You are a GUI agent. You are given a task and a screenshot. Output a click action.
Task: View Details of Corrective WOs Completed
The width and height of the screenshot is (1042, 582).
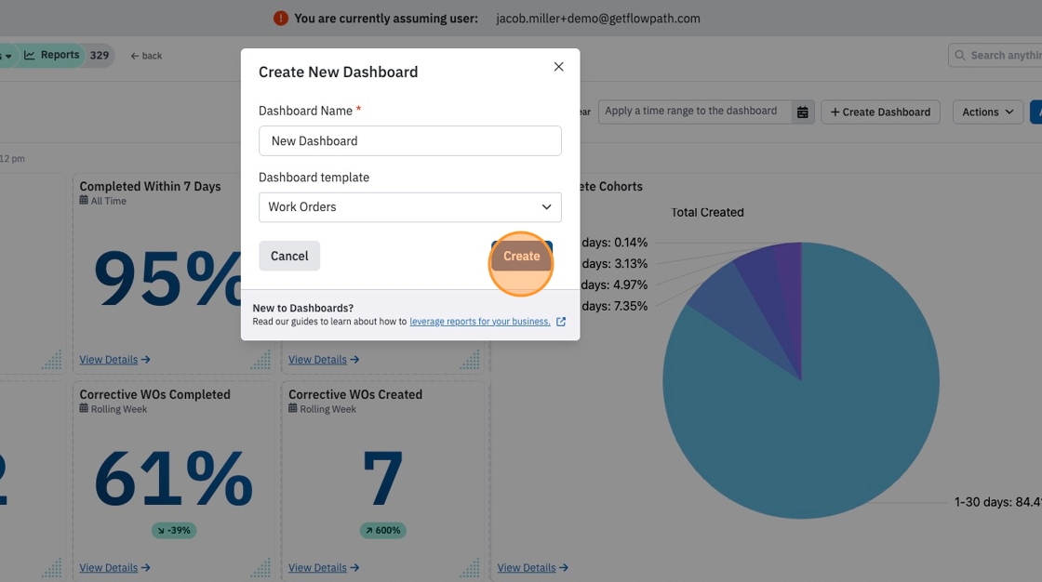115,568
